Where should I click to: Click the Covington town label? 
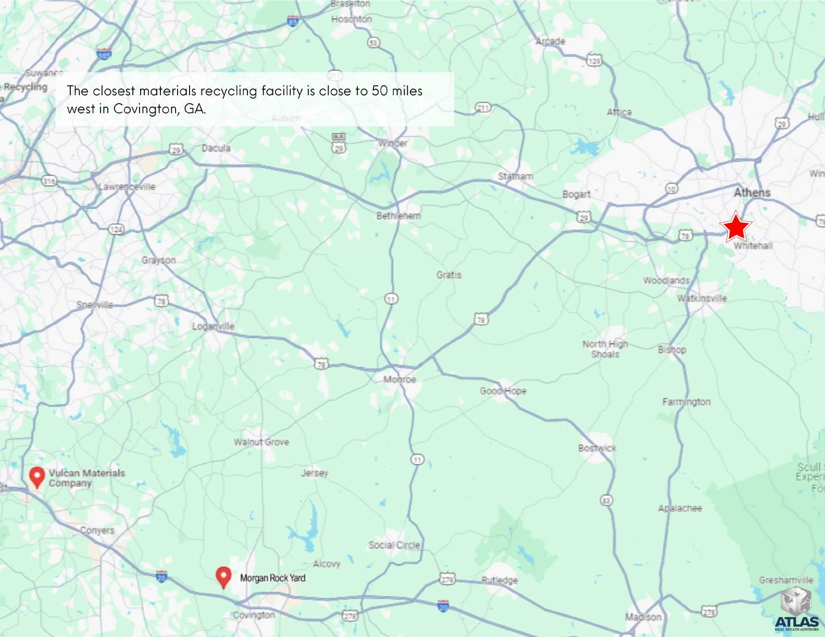[254, 615]
